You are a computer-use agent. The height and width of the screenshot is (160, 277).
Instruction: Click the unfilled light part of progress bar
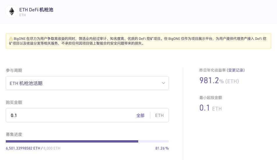point(153,141)
